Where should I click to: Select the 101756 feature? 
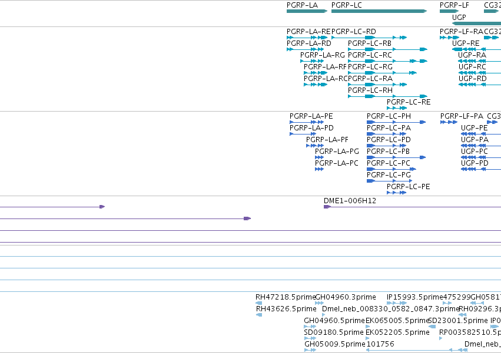pos(417,350)
